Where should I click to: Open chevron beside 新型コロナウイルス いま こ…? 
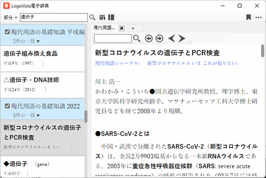(71, 147)
